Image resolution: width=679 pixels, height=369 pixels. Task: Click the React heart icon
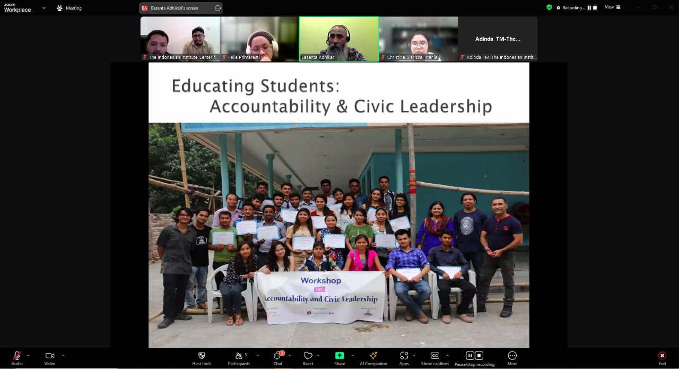308,356
